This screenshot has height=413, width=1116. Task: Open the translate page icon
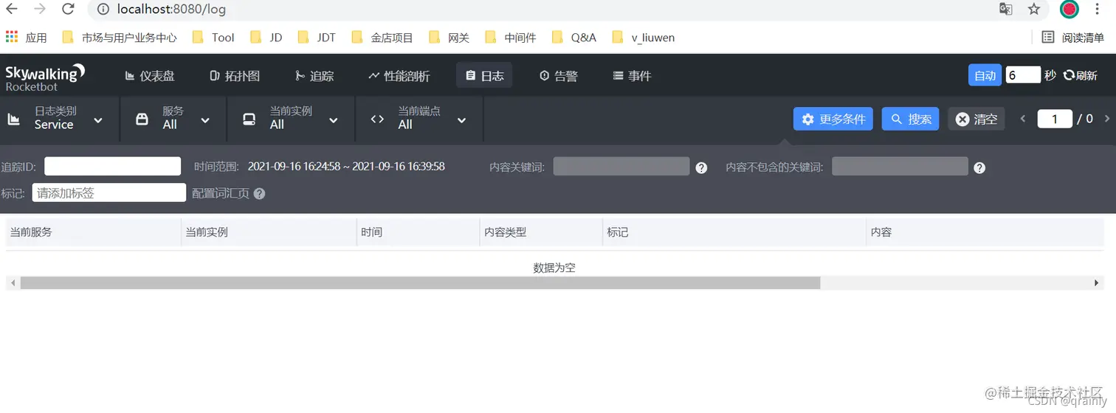click(x=1006, y=9)
